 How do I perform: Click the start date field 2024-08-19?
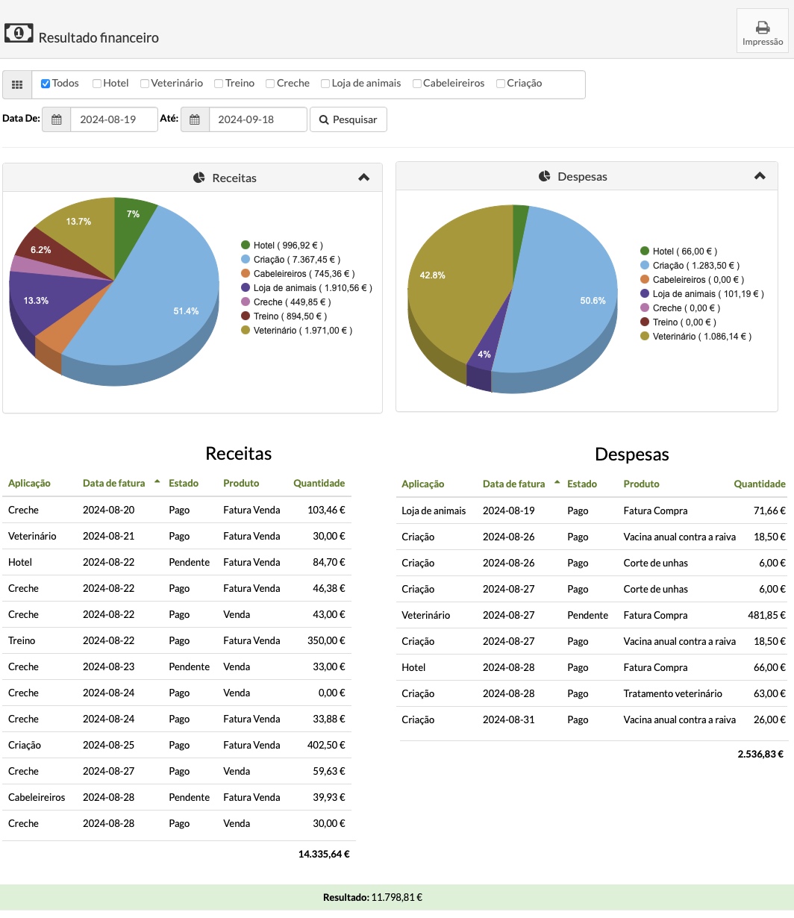pos(114,119)
